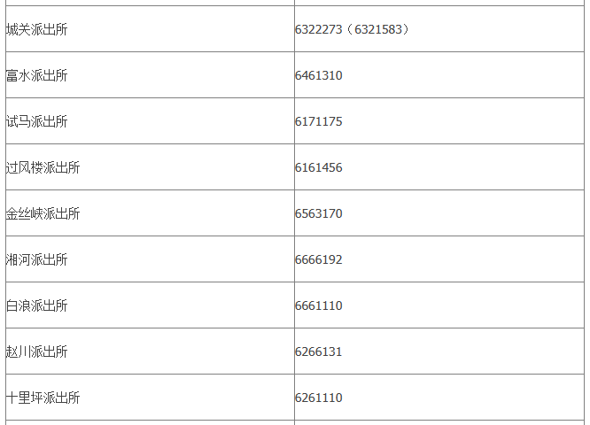Select the 赵川派出所 cell

(36, 352)
